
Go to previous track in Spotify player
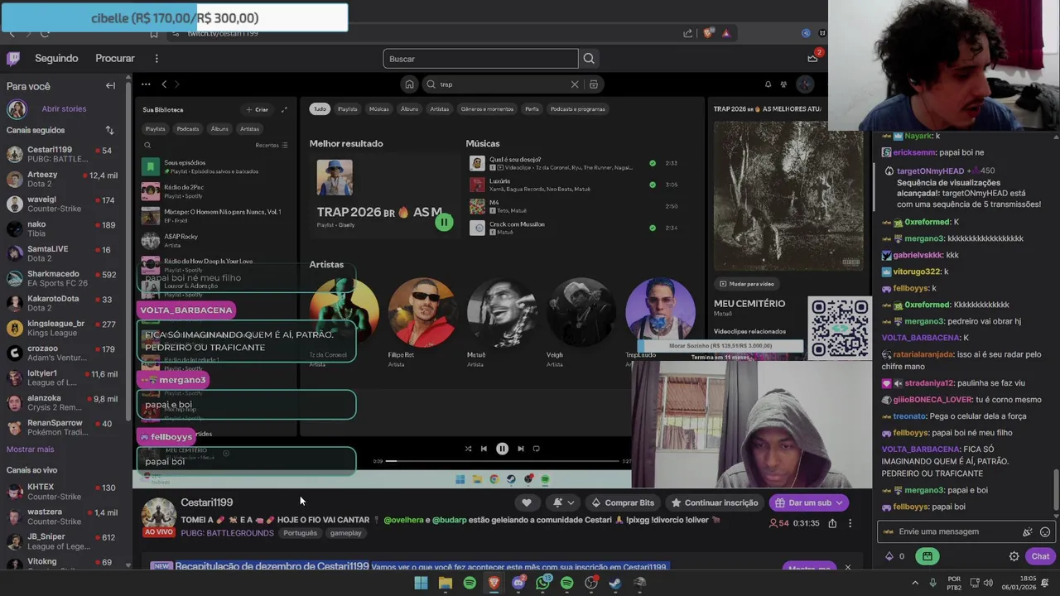coord(484,449)
